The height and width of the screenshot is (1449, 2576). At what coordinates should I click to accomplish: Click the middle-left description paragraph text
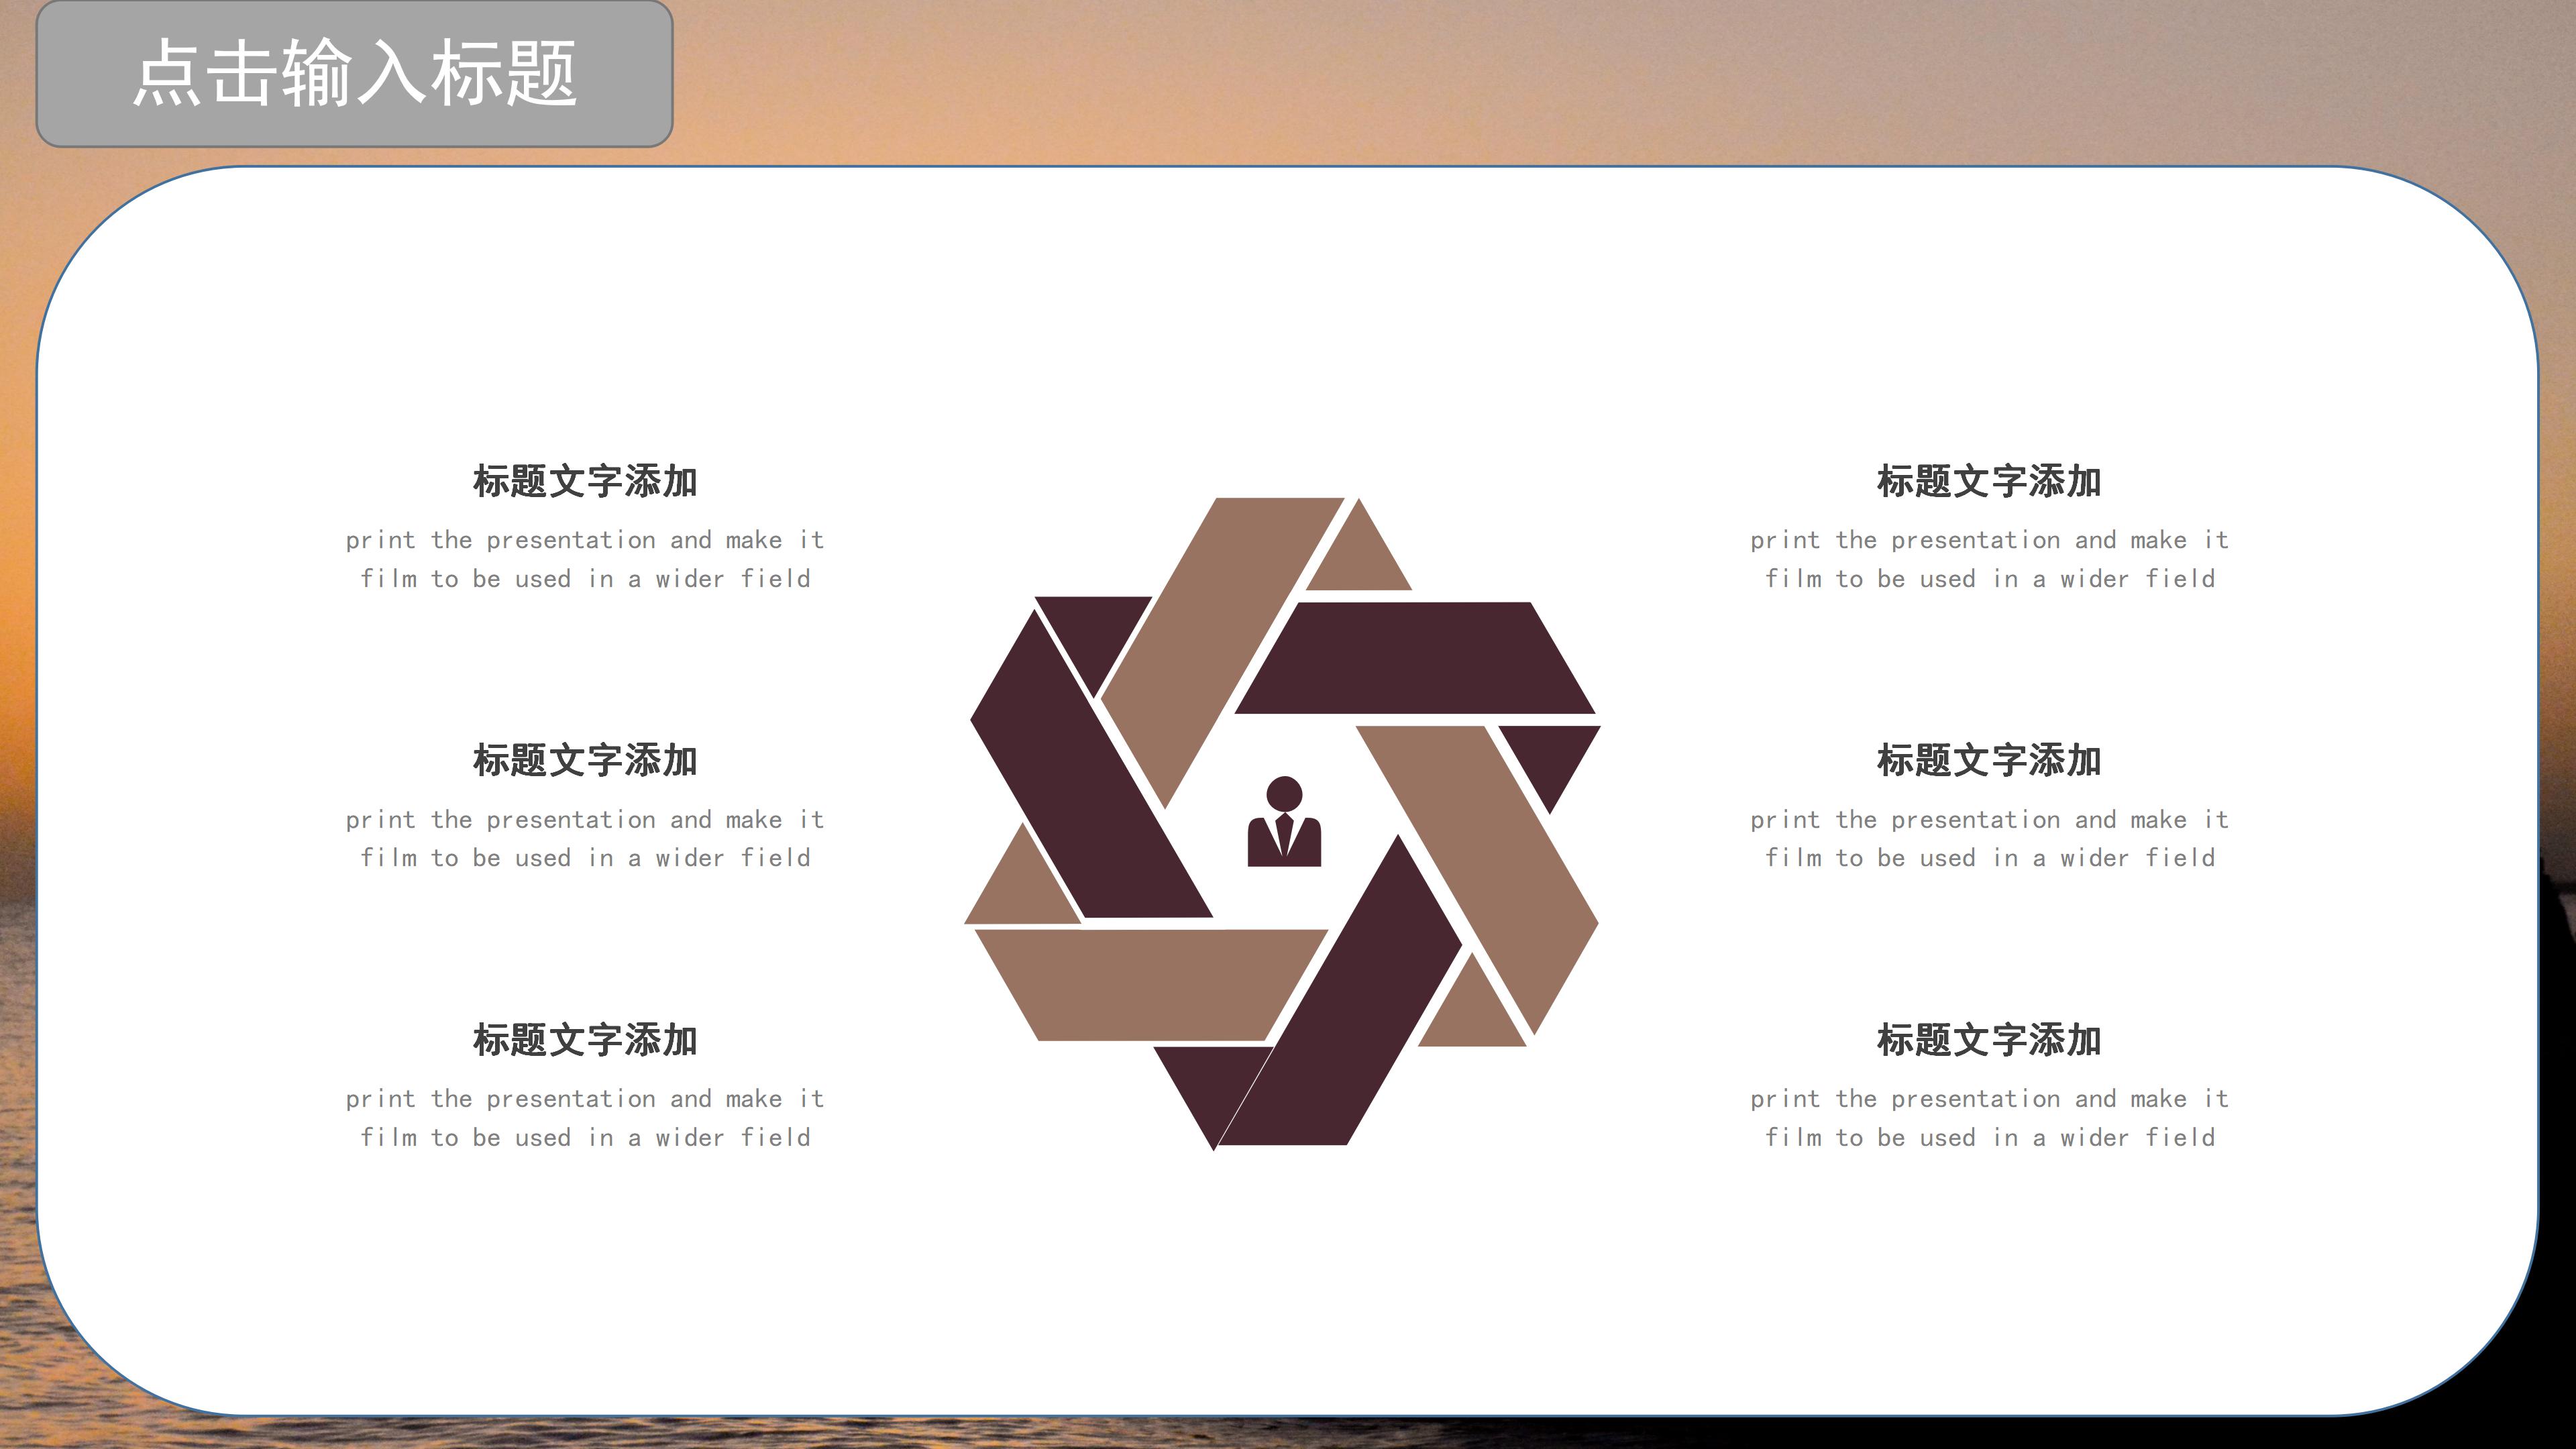[x=585, y=838]
